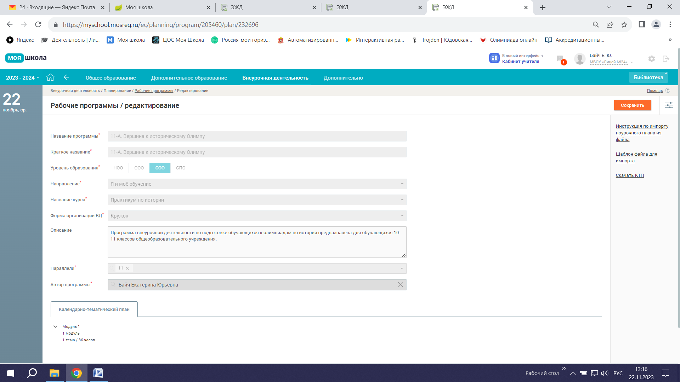Select the СОО education level
This screenshot has width=680, height=382.
[160, 168]
